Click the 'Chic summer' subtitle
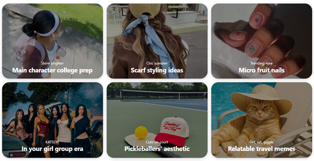The width and height of the screenshot is (314, 161). click(x=157, y=63)
